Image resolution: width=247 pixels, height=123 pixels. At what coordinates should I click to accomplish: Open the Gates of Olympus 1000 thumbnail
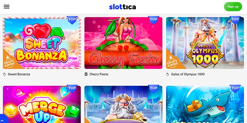[x=205, y=43]
